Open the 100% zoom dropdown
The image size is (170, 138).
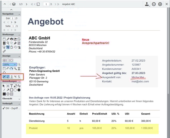point(15,64)
